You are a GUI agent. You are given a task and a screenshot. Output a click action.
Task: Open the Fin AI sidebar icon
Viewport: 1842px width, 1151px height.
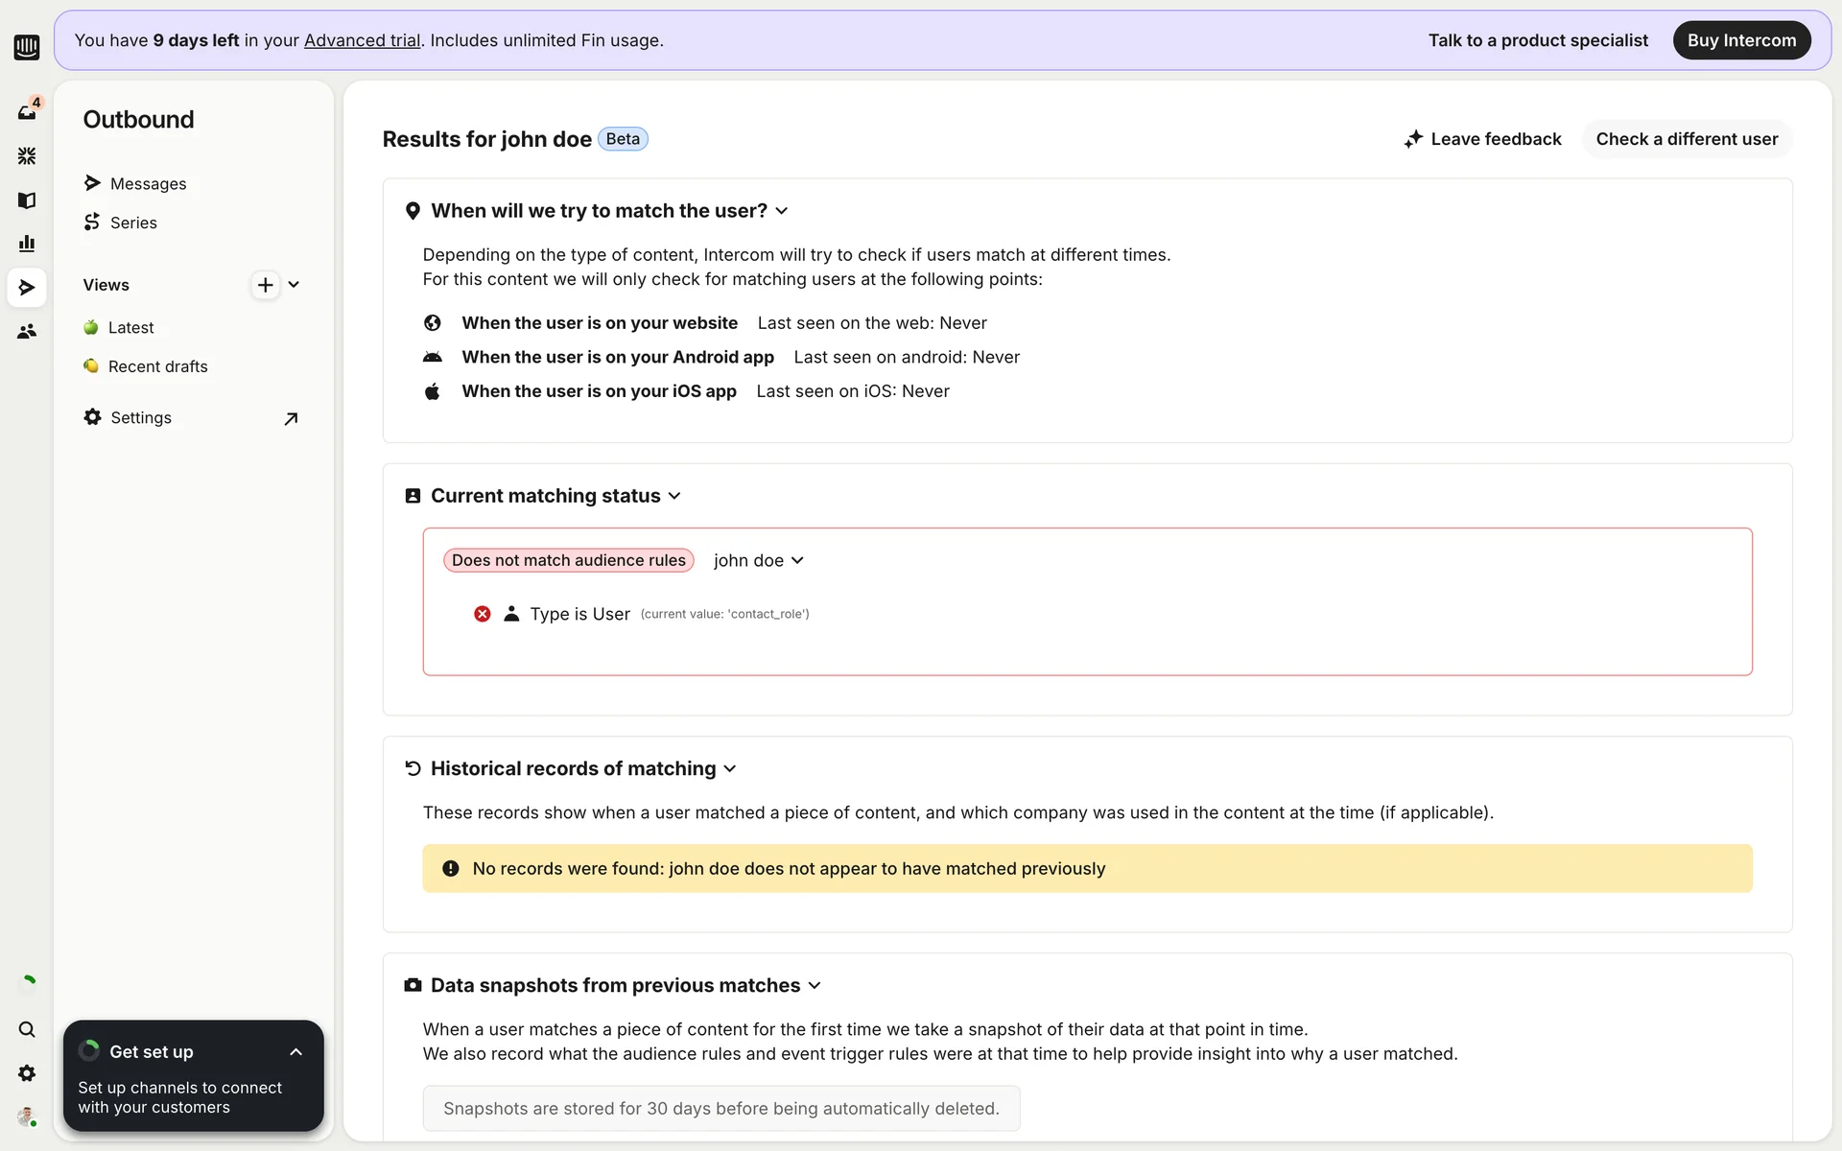(27, 155)
